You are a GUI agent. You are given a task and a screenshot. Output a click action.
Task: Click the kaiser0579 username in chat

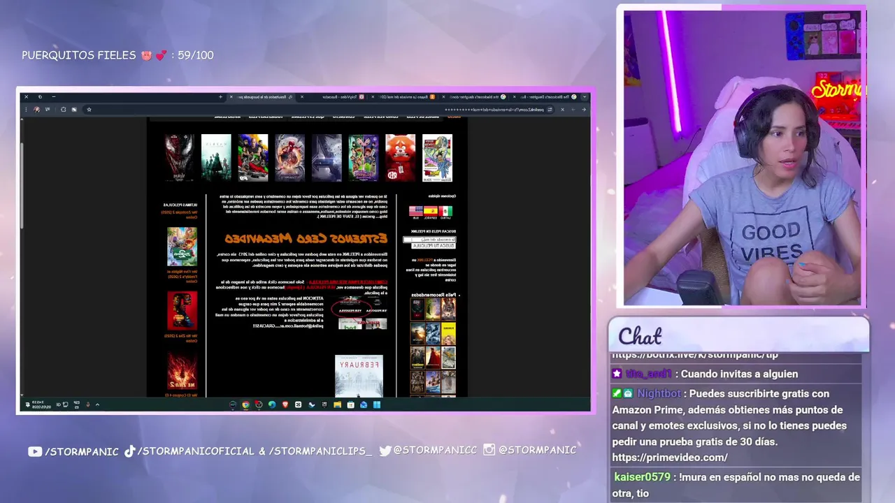point(642,477)
